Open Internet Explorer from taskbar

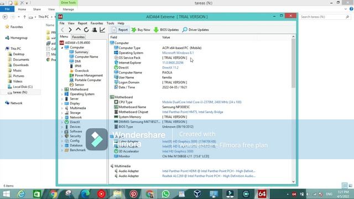coord(21,194)
